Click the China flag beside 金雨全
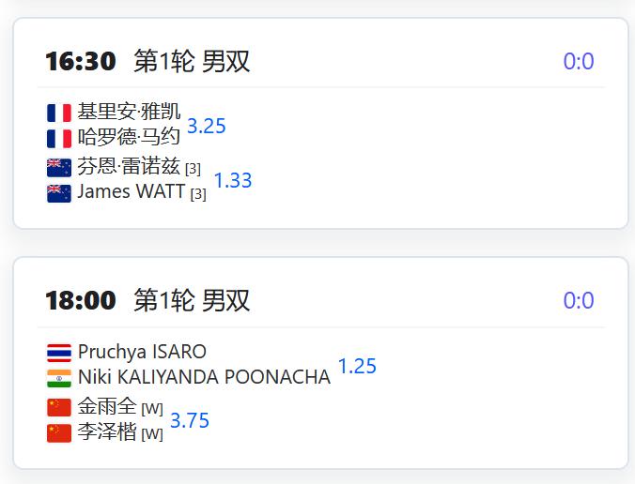The image size is (635, 484). coord(59,408)
